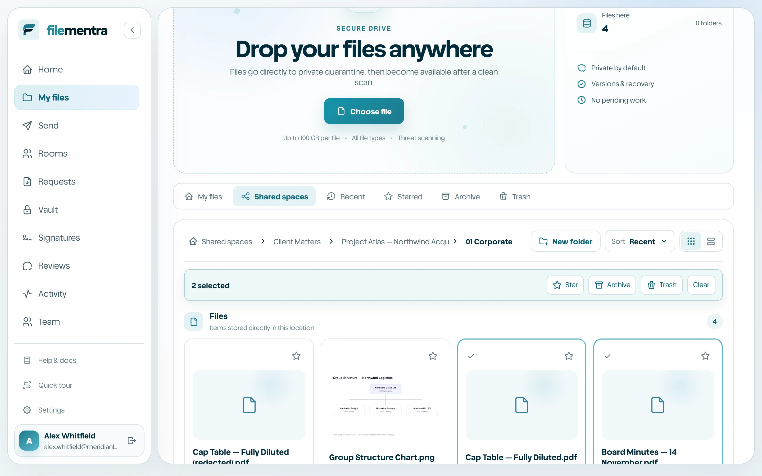
Task: Switch to grid view layout
Action: (x=691, y=241)
